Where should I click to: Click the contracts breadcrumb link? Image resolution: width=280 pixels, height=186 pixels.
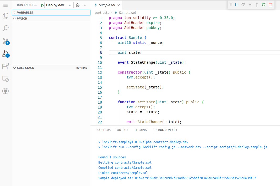[x=102, y=13]
